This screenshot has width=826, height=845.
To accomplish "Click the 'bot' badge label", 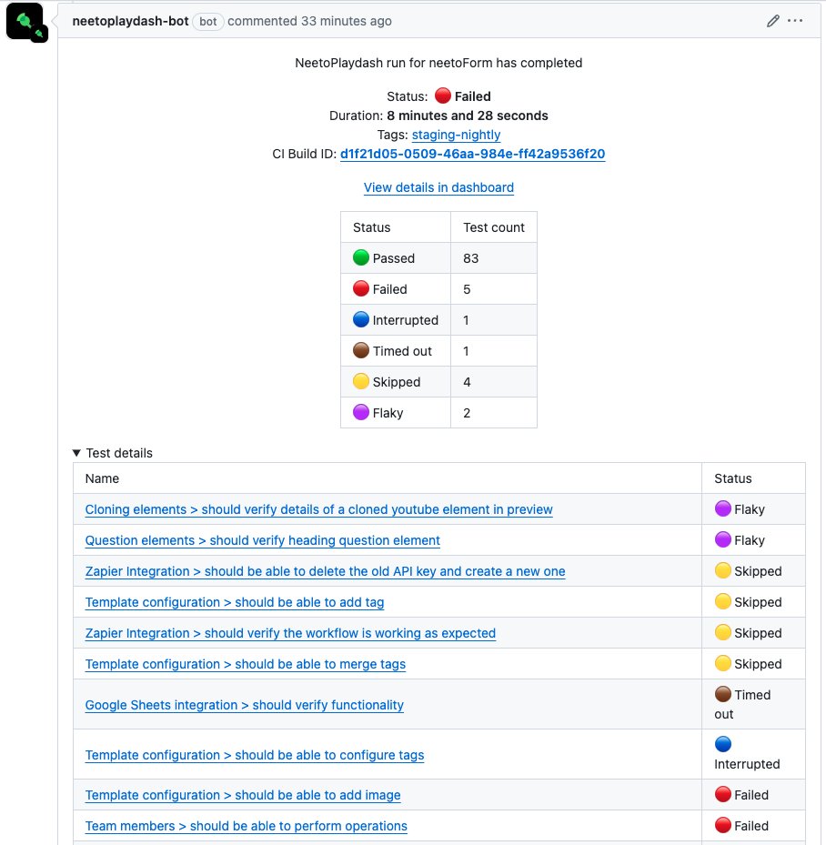I will [208, 22].
